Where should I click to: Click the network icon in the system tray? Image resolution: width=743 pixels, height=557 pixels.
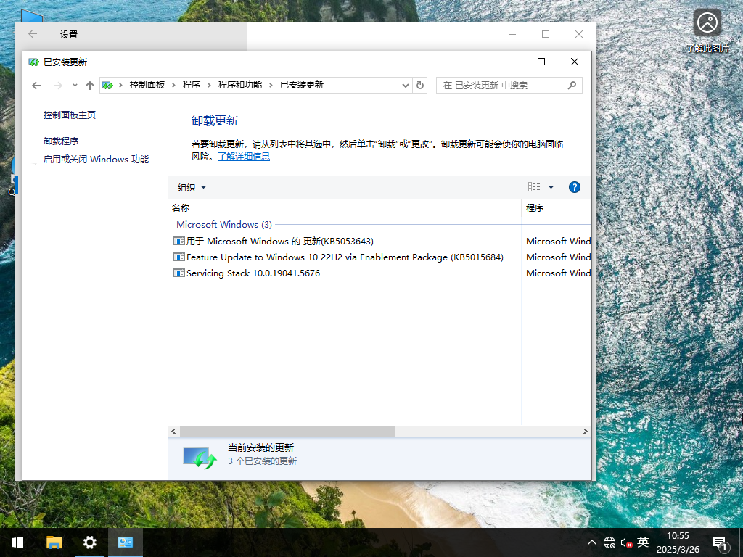coord(609,542)
